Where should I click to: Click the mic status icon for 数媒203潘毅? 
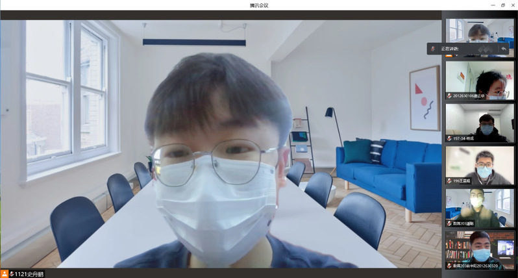449,223
